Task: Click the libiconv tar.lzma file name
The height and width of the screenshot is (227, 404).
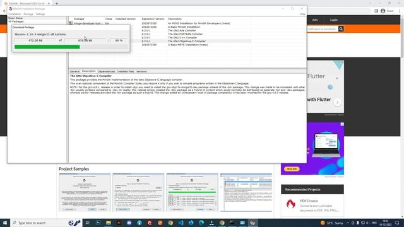Action: [40, 34]
